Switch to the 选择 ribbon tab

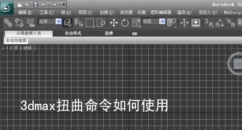pos(109,33)
